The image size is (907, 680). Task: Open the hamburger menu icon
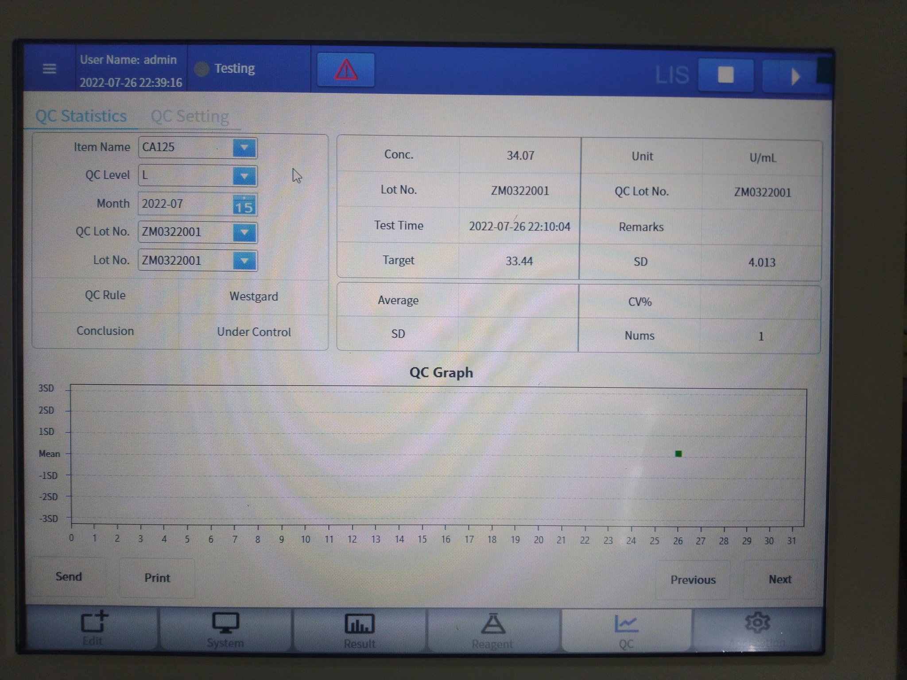49,69
